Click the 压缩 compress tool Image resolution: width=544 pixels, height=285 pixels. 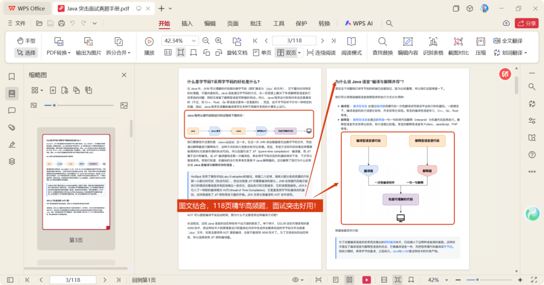(x=481, y=46)
